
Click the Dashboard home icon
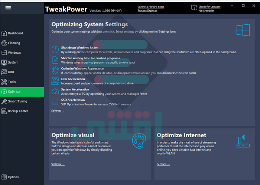coord(4,33)
